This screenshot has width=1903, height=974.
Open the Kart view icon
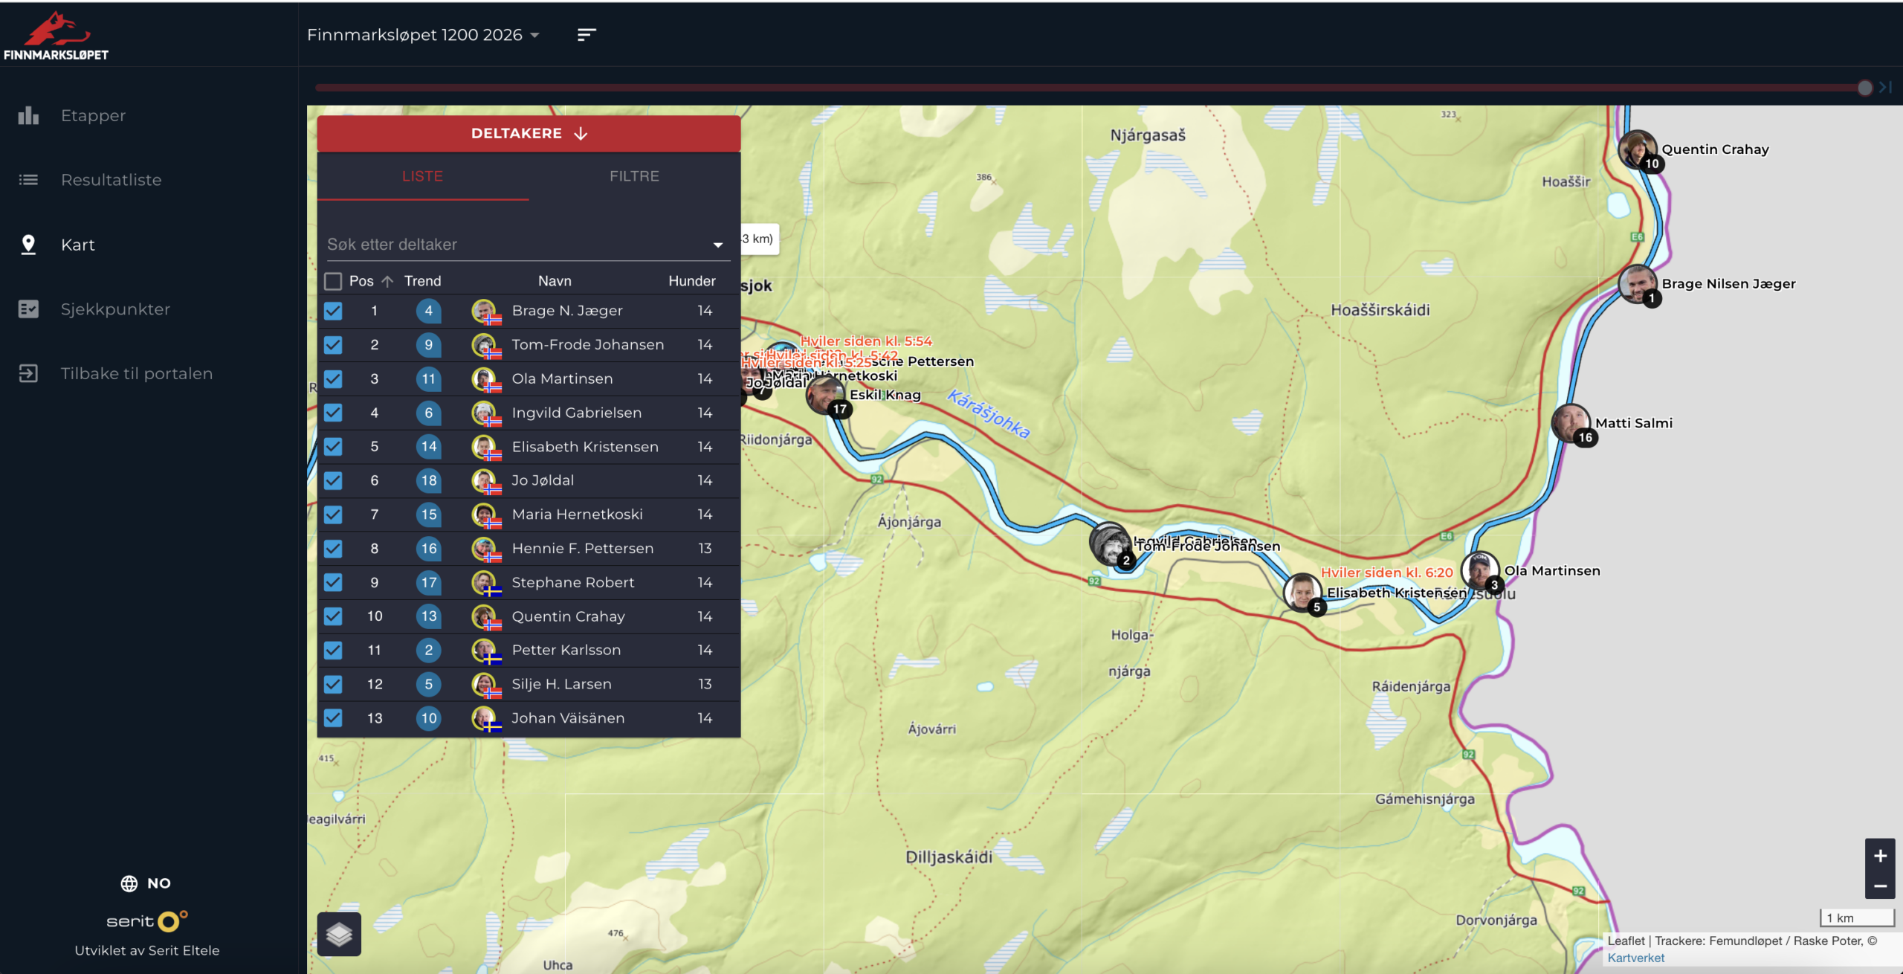[x=28, y=244]
